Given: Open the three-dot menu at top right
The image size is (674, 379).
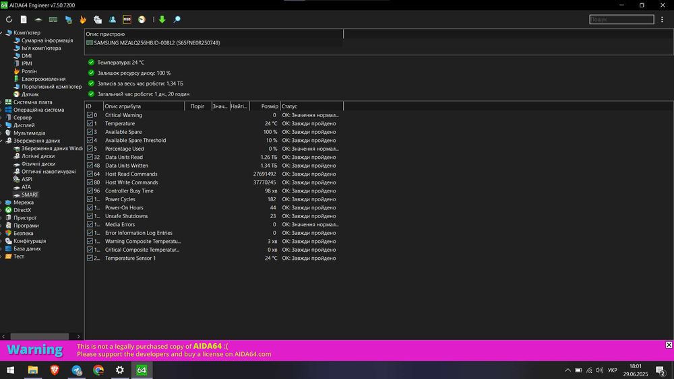Looking at the screenshot, I should pos(662,20).
